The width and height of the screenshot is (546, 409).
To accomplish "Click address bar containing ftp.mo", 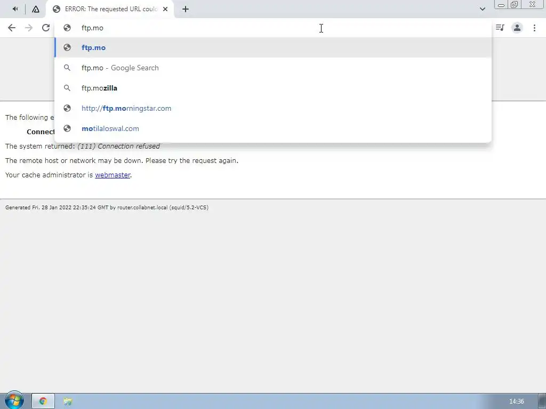I will point(273,28).
